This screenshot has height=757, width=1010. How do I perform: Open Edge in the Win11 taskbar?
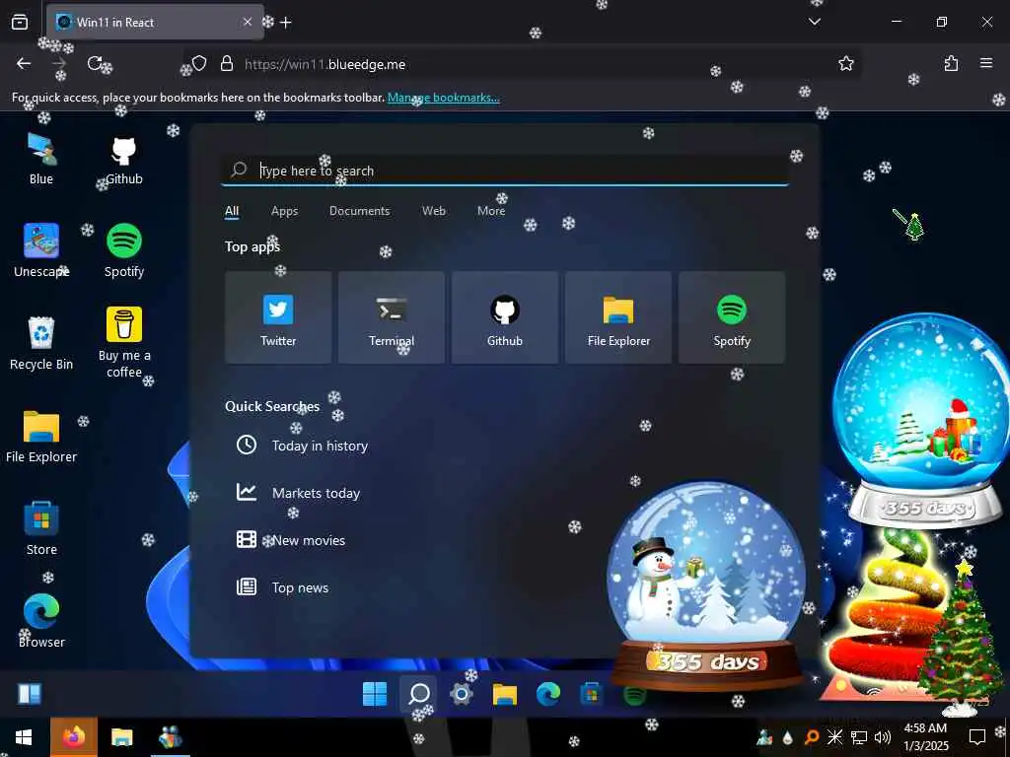click(548, 694)
